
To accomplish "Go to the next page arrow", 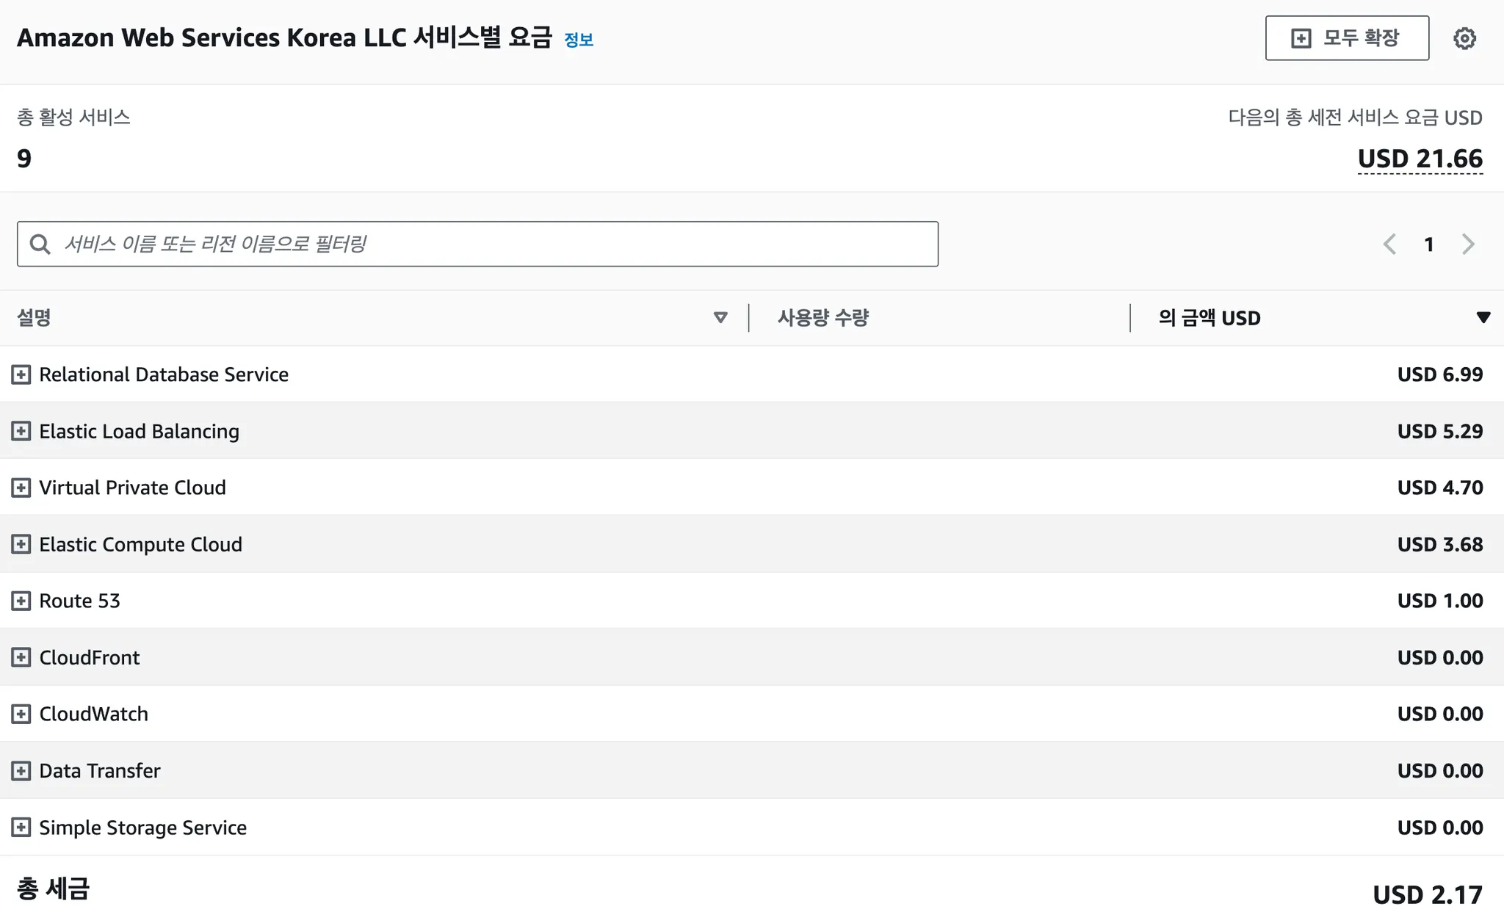I will [x=1468, y=244].
